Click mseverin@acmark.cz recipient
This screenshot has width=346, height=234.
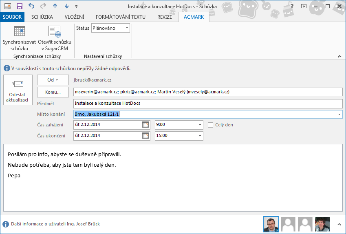coord(97,92)
